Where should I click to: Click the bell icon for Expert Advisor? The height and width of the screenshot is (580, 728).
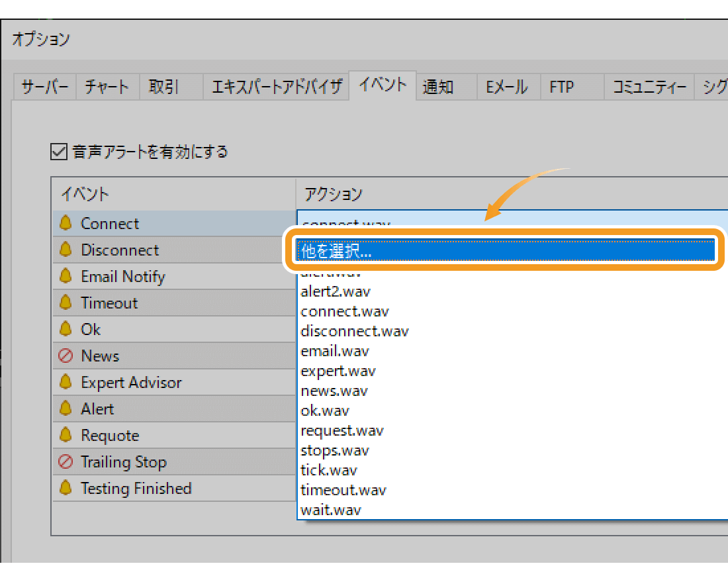point(65,382)
